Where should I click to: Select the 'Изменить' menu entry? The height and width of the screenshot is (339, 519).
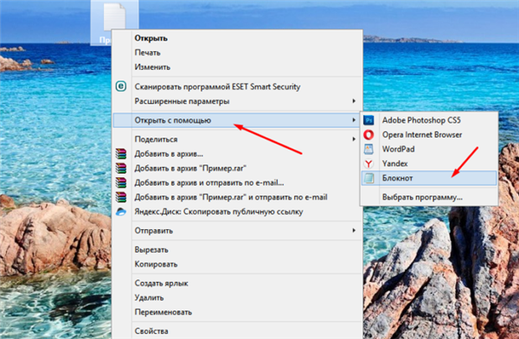[x=238, y=67]
